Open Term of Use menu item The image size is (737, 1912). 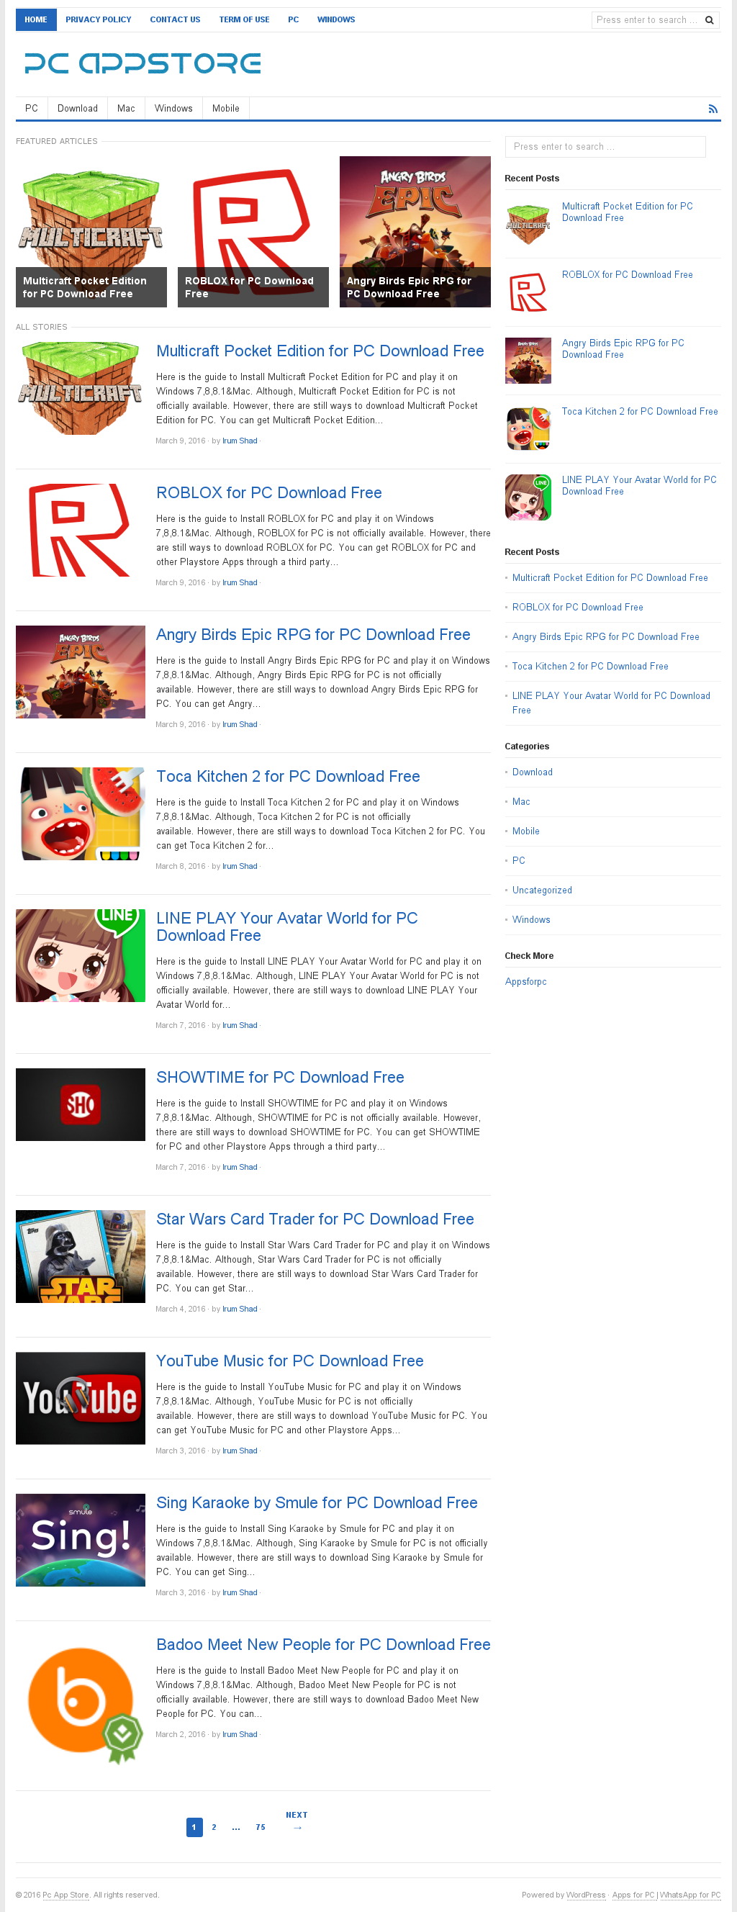click(244, 20)
